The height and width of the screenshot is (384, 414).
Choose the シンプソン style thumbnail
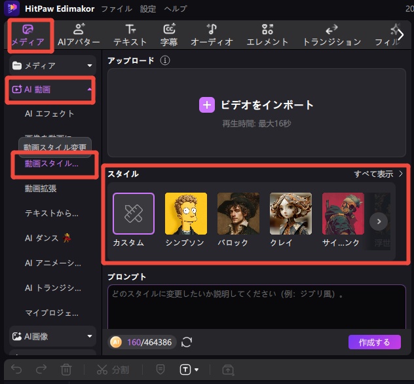coord(186,214)
